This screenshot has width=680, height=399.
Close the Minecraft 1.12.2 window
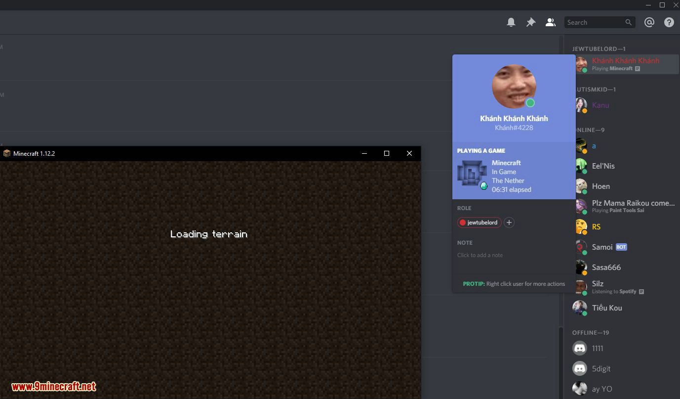pyautogui.click(x=409, y=153)
